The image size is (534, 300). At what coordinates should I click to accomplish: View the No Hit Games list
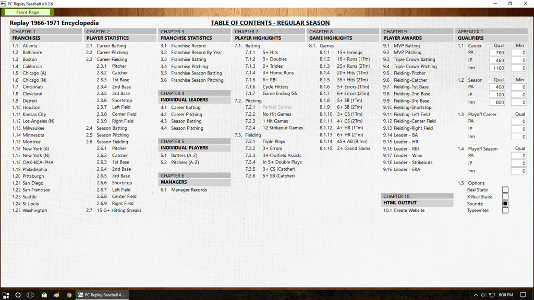(x=276, y=114)
